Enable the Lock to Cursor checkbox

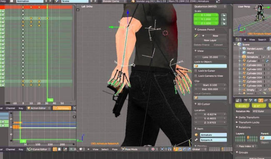(x=196, y=71)
